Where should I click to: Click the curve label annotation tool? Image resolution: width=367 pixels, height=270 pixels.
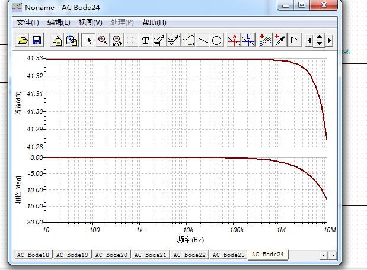click(160, 40)
